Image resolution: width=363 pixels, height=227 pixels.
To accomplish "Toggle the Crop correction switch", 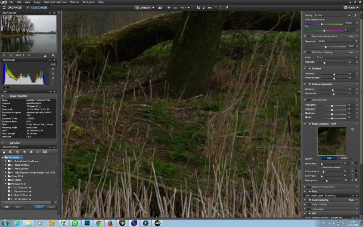I will (309, 191).
